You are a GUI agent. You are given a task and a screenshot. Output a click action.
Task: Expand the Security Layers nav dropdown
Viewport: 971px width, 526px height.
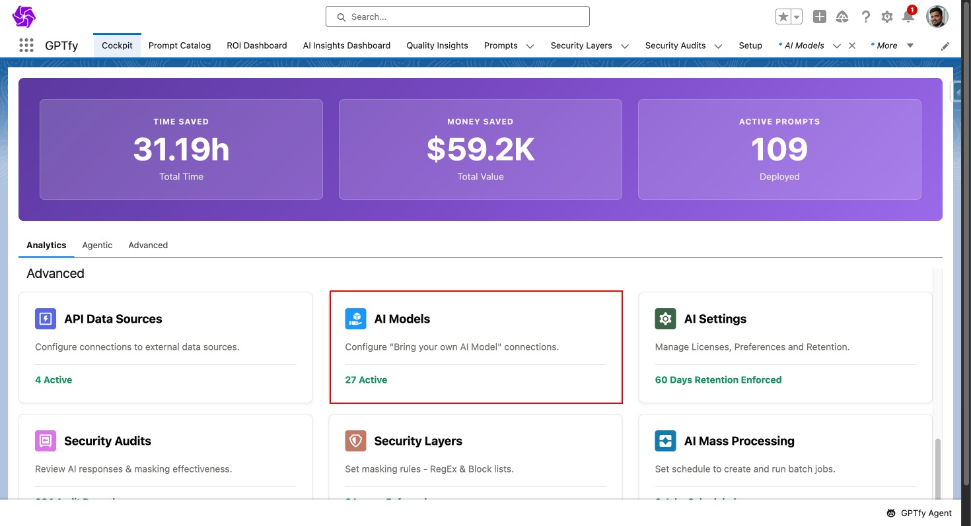coord(624,46)
